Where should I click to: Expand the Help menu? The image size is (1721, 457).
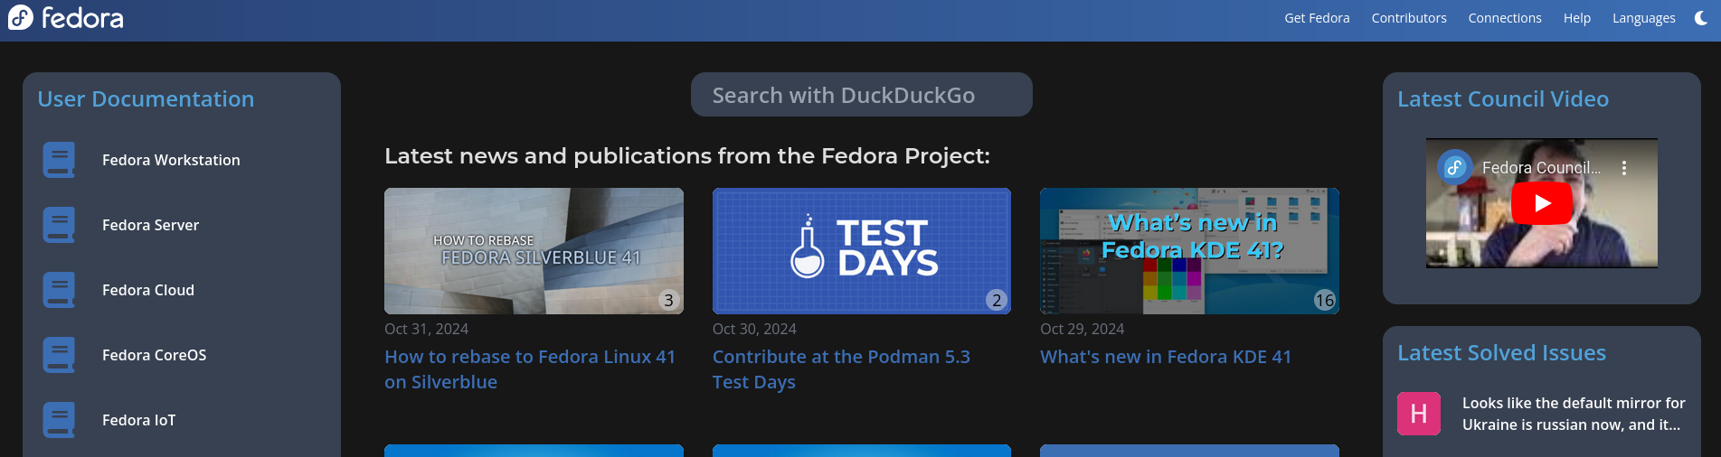click(x=1577, y=18)
